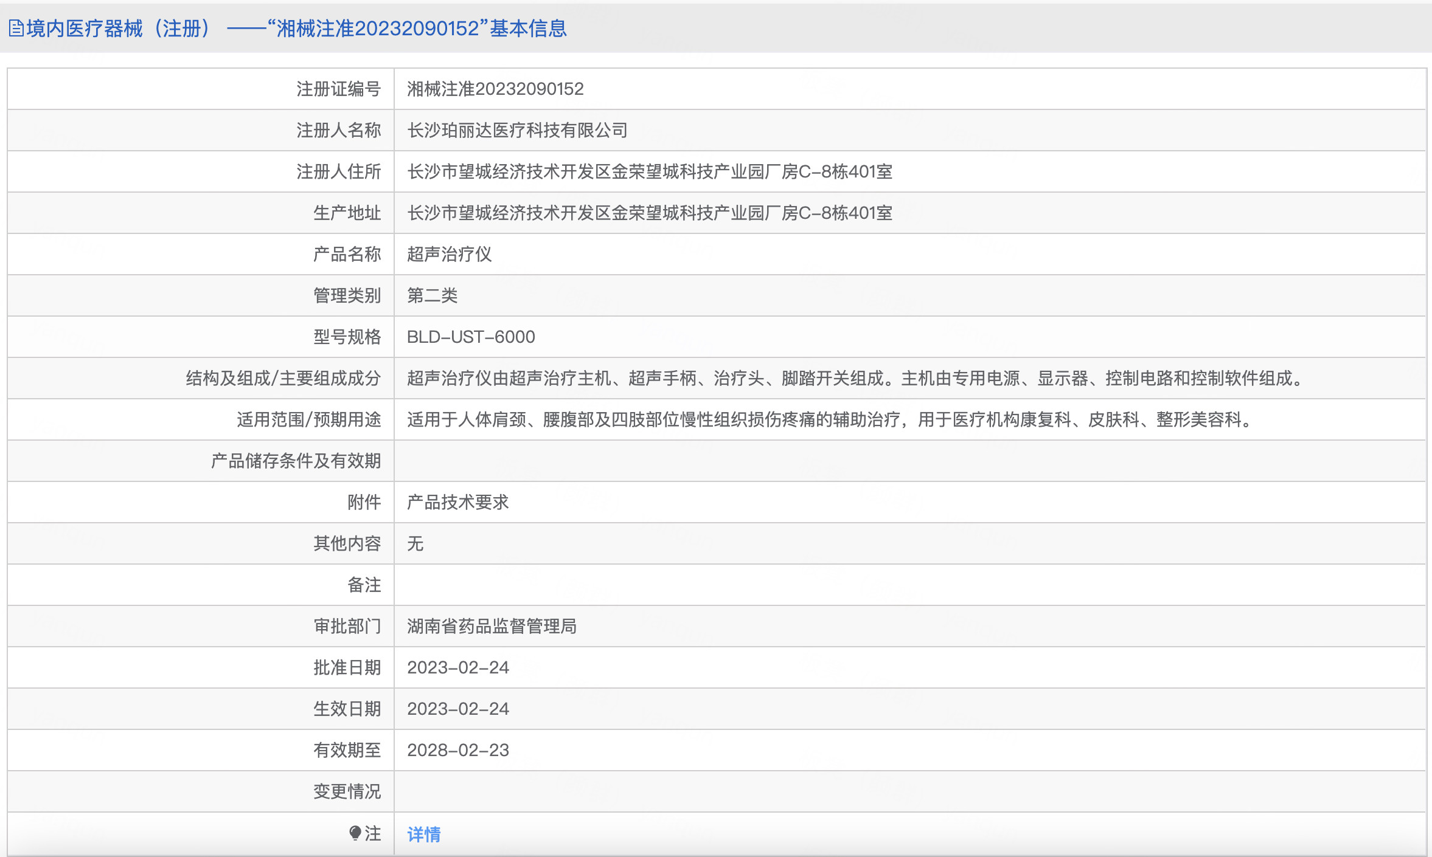
Task: Click the 有效期至 label
Action: [x=347, y=750]
